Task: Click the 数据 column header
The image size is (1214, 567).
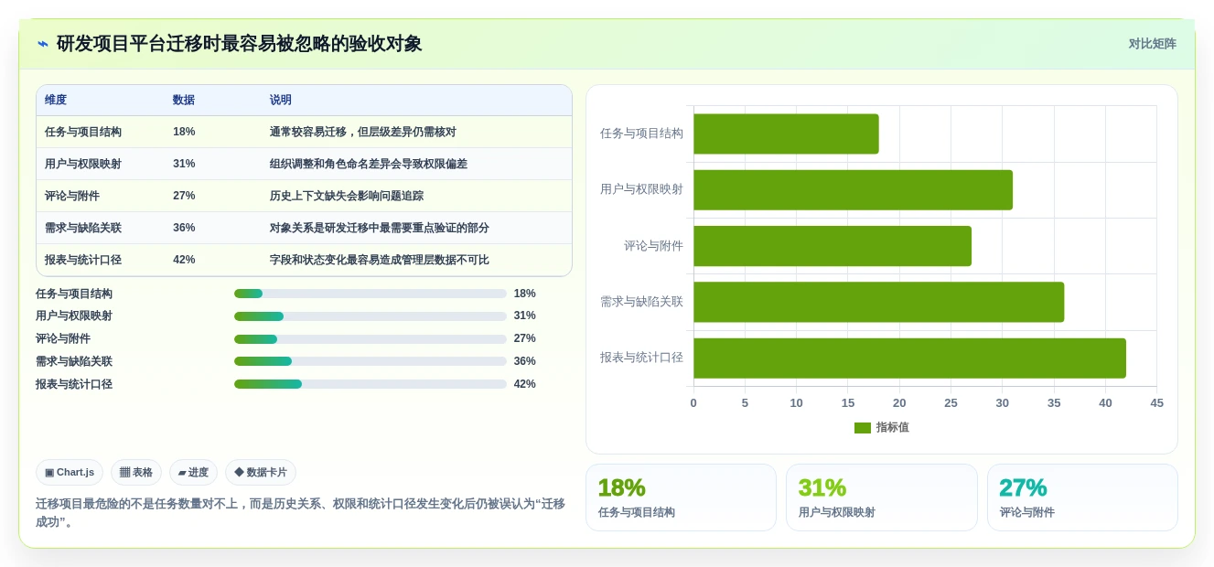Action: point(184,100)
